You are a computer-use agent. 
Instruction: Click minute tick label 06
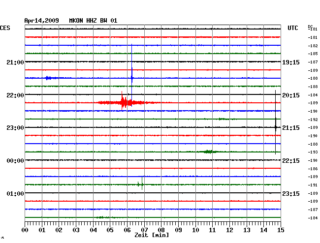point(127,230)
